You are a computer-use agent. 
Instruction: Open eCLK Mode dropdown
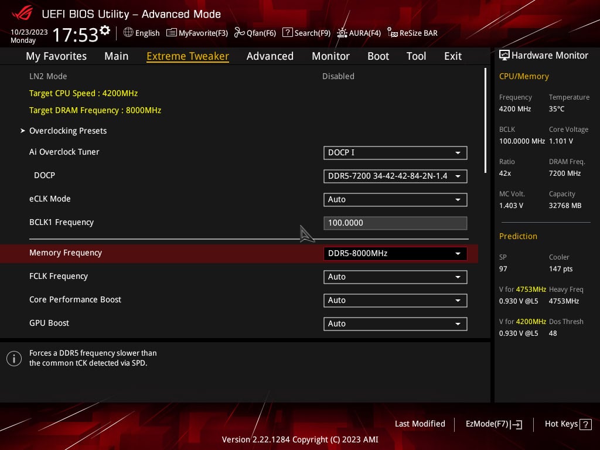click(395, 199)
